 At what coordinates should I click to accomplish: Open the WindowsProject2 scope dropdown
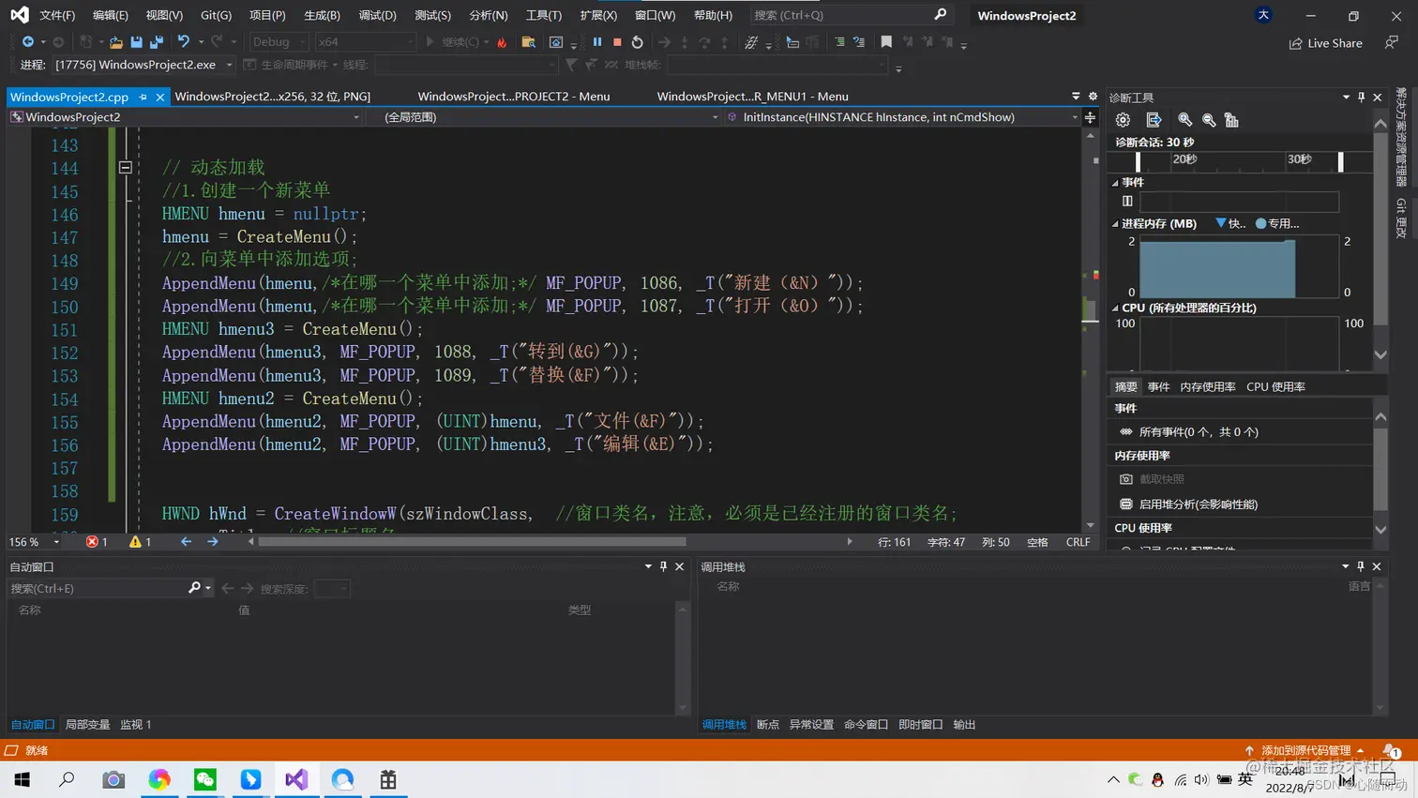coord(185,117)
